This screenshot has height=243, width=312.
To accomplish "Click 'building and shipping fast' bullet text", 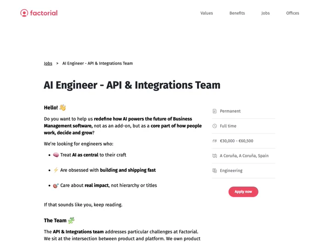I will click(x=128, y=170).
